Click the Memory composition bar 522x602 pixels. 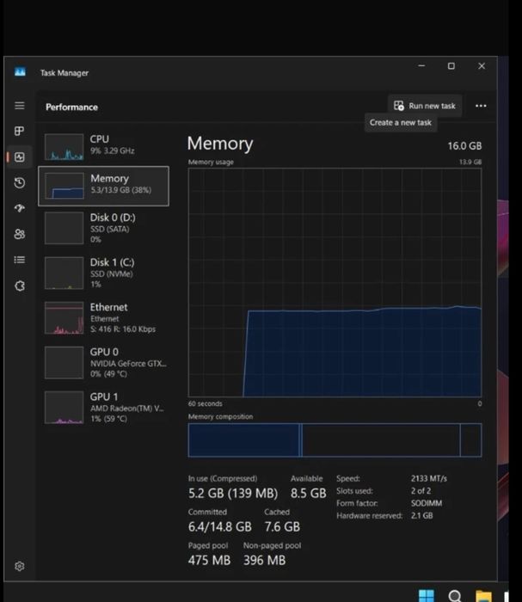(335, 440)
